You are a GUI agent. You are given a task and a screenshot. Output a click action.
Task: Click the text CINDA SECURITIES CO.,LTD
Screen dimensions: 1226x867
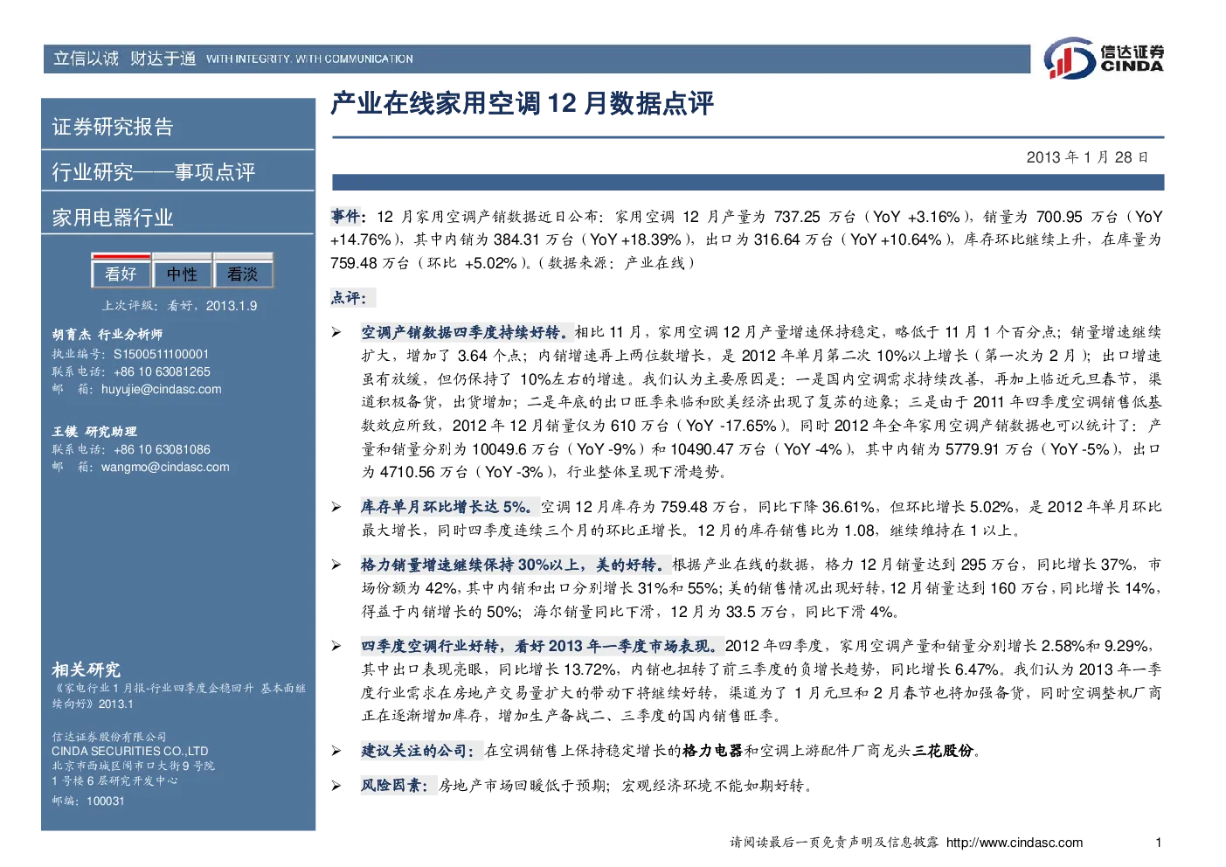pyautogui.click(x=130, y=751)
